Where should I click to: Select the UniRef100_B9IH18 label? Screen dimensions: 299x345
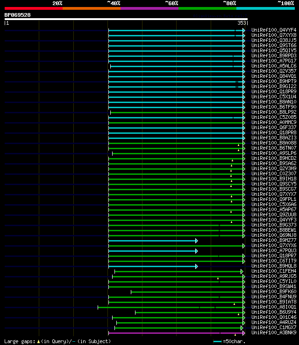(274, 179)
